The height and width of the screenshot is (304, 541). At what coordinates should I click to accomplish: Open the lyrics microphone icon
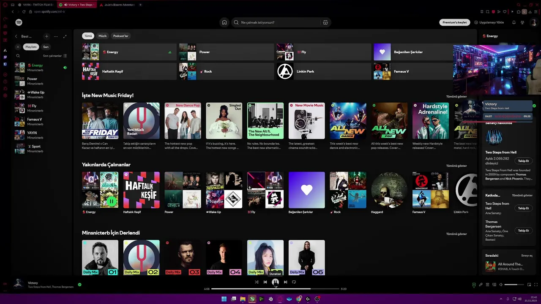point(481,285)
